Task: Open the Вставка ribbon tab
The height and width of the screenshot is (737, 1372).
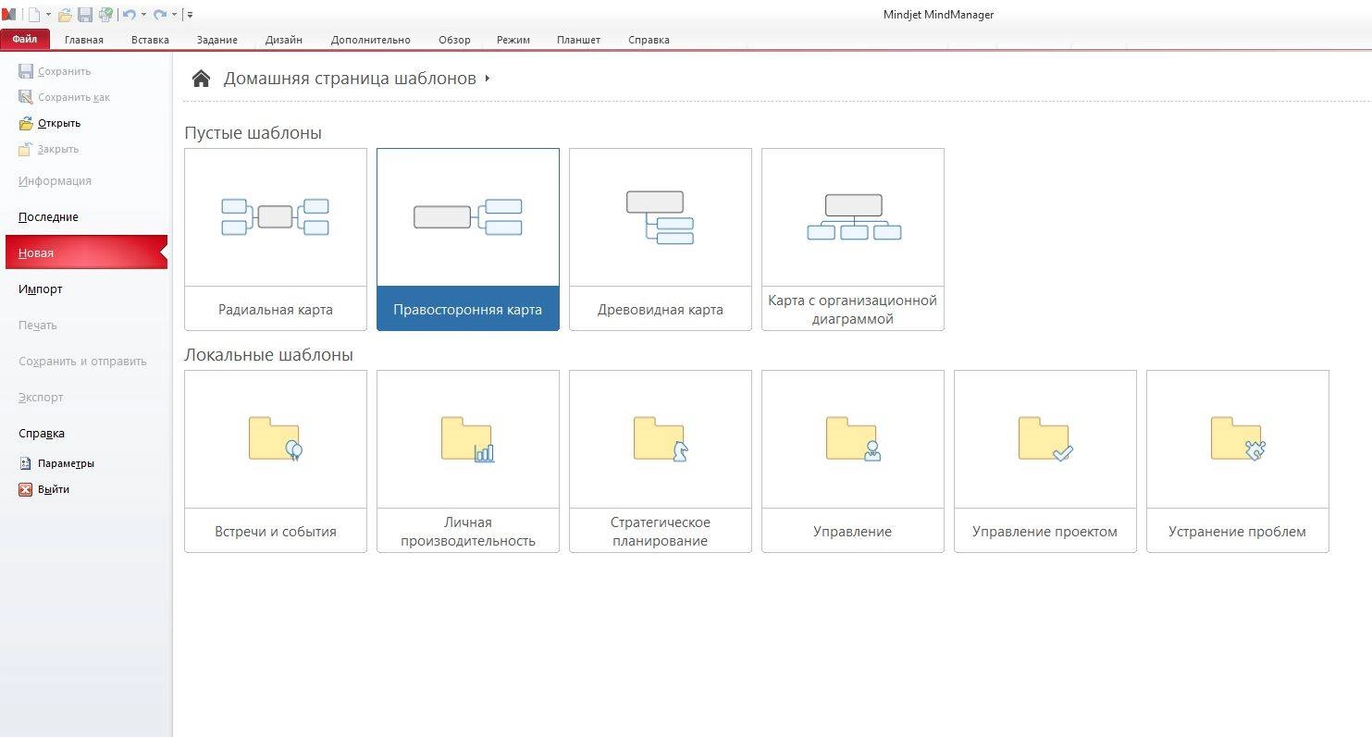Action: [150, 40]
